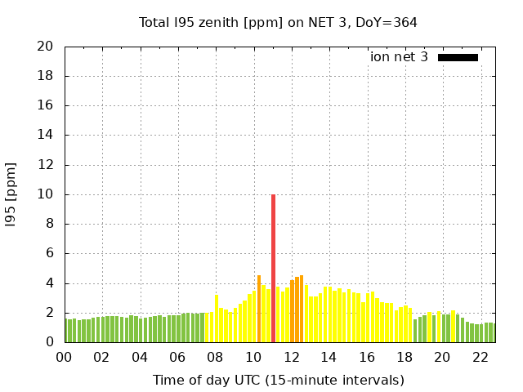Click the '14' tick on the time axis
523x392 pixels.
(x=329, y=357)
